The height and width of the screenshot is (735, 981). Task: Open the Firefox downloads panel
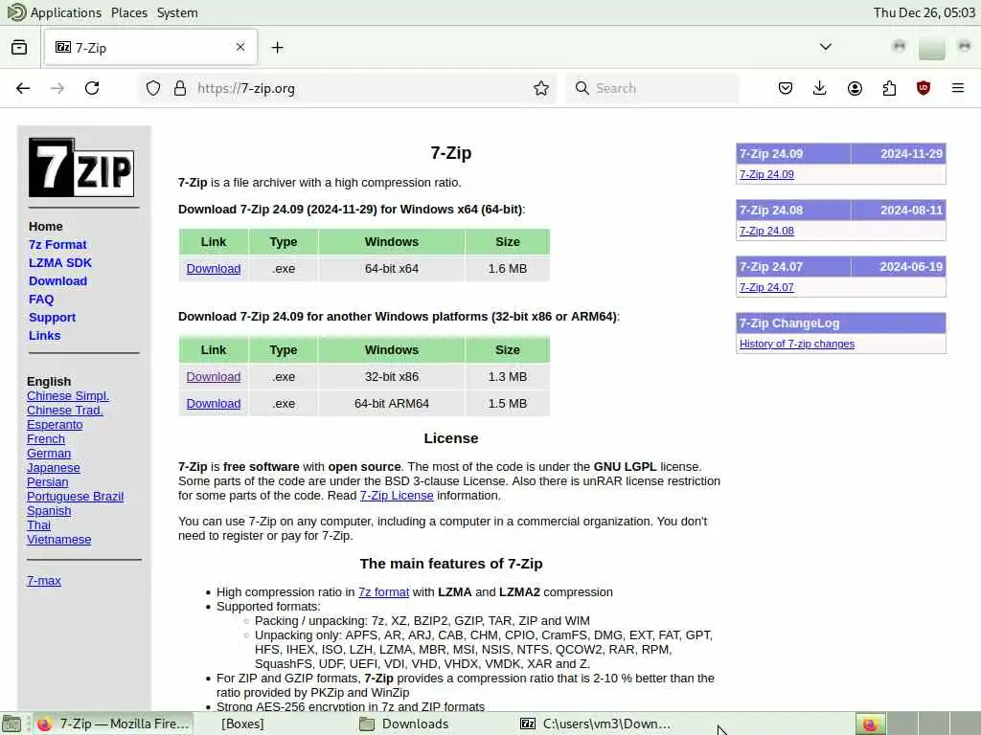coord(820,88)
